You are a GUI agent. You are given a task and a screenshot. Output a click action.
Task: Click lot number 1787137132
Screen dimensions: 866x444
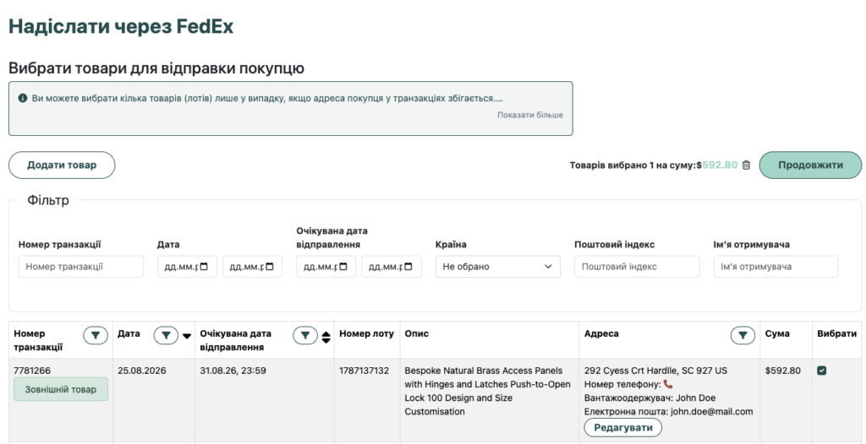364,371
